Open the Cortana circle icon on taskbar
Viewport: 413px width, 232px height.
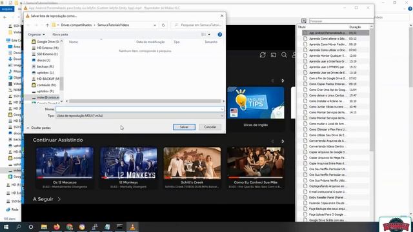[x=31, y=227]
